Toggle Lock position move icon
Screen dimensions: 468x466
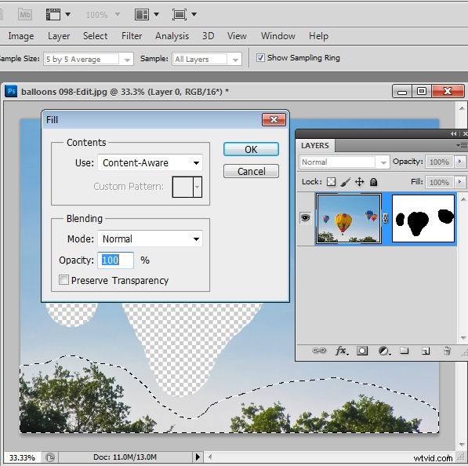359,182
